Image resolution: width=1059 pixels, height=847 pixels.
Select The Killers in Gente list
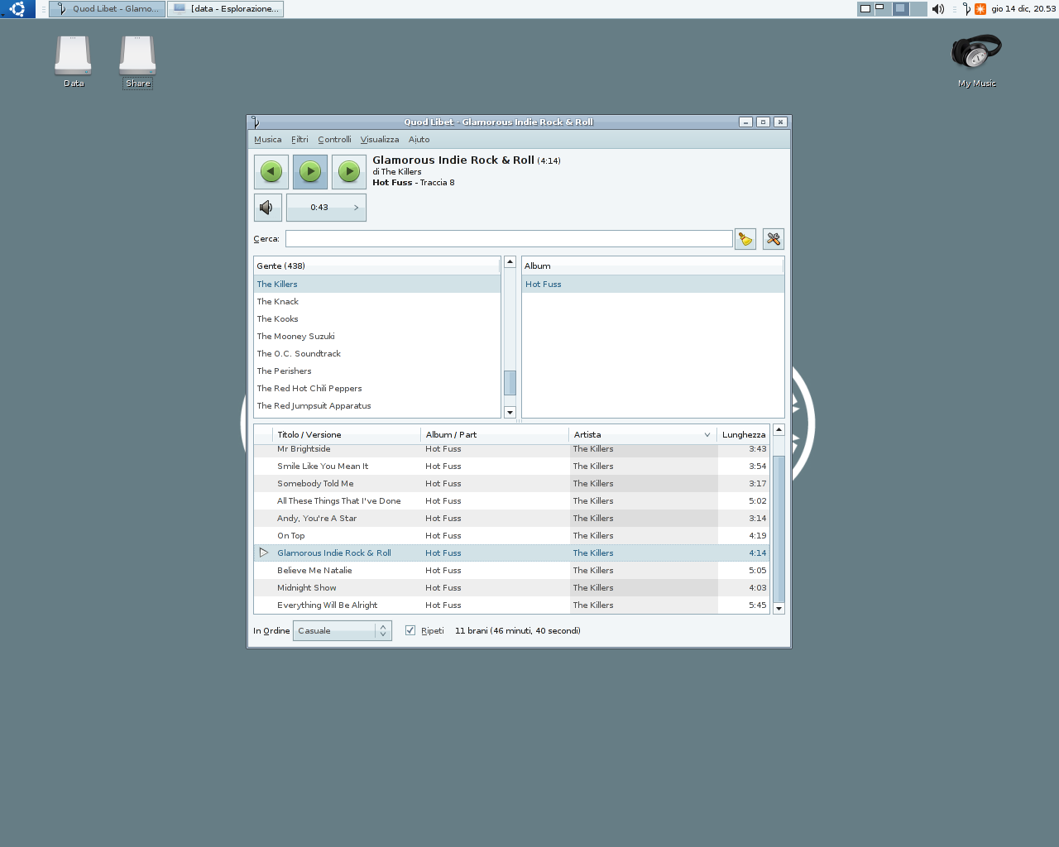tap(376, 284)
